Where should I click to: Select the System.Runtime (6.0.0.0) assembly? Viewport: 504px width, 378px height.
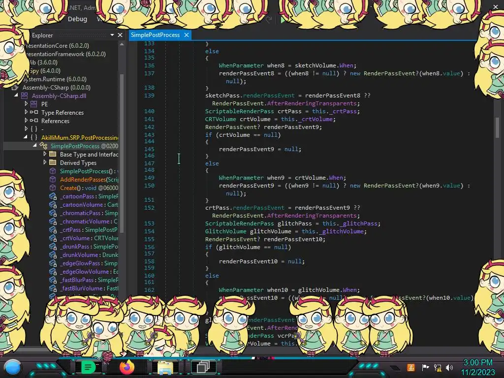click(54, 79)
